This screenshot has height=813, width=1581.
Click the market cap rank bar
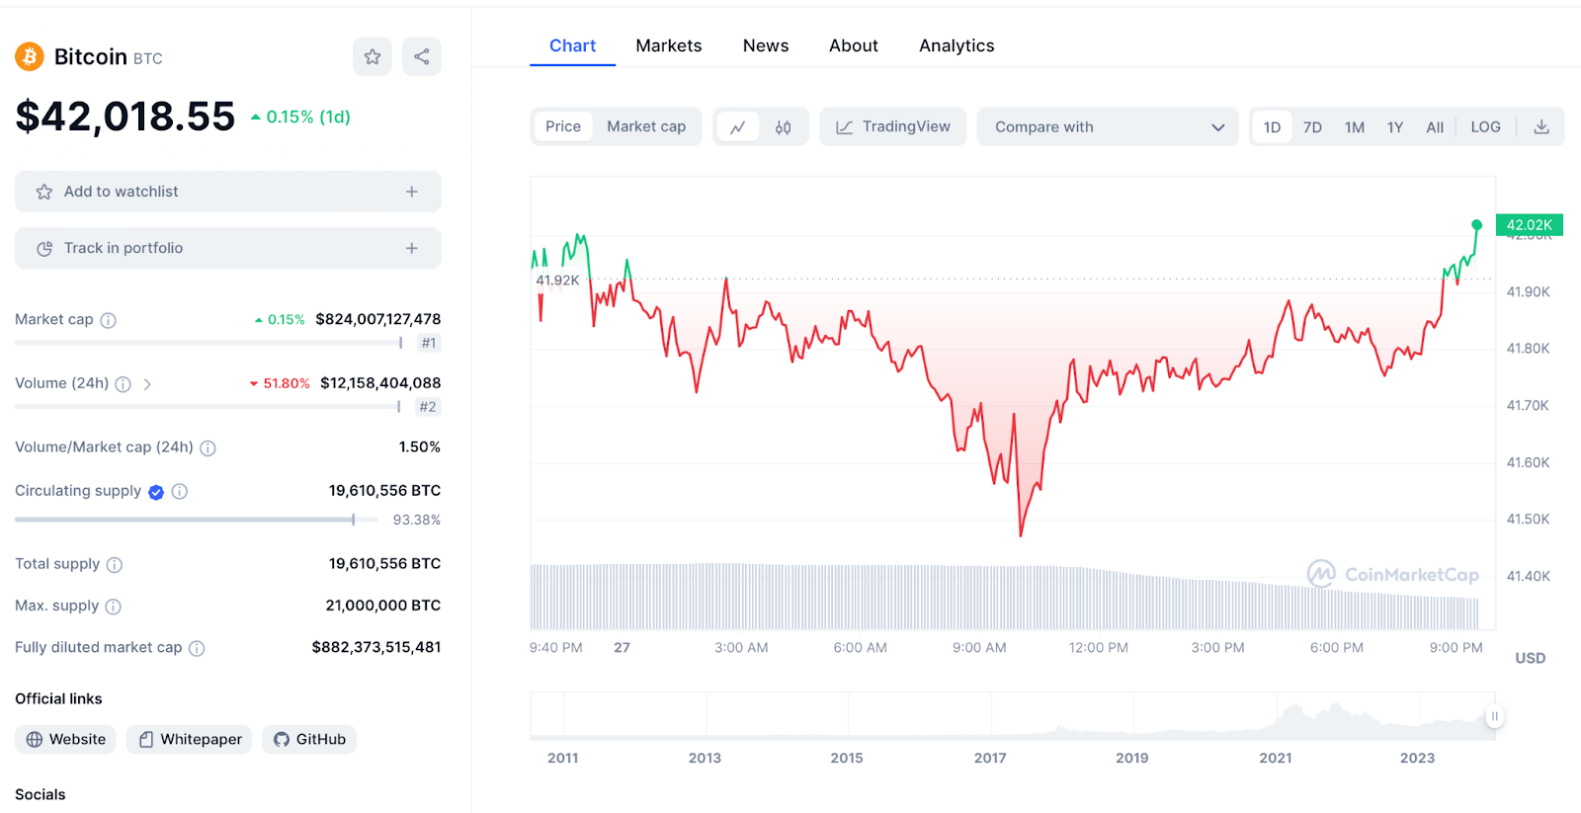[208, 343]
